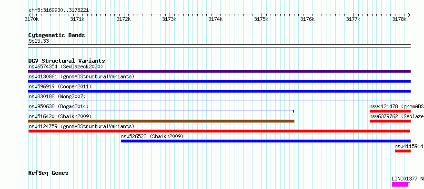Click the 3172k ruler tick label
The image size is (424, 189).
[x=123, y=19]
